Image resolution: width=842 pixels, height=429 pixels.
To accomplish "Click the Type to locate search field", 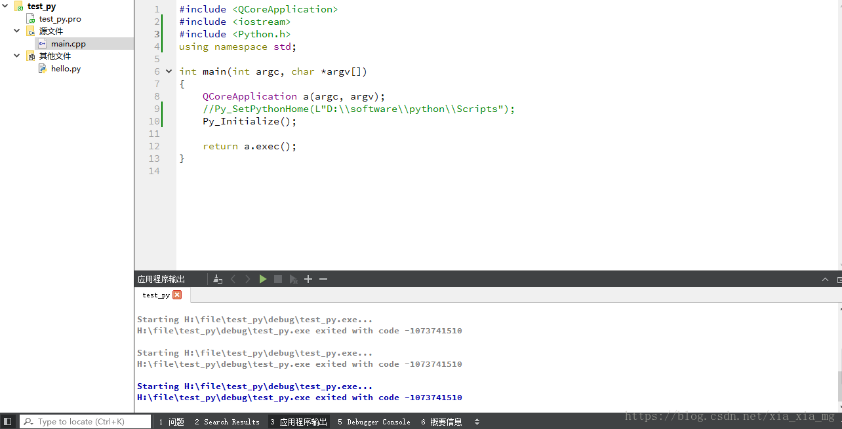I will (85, 422).
